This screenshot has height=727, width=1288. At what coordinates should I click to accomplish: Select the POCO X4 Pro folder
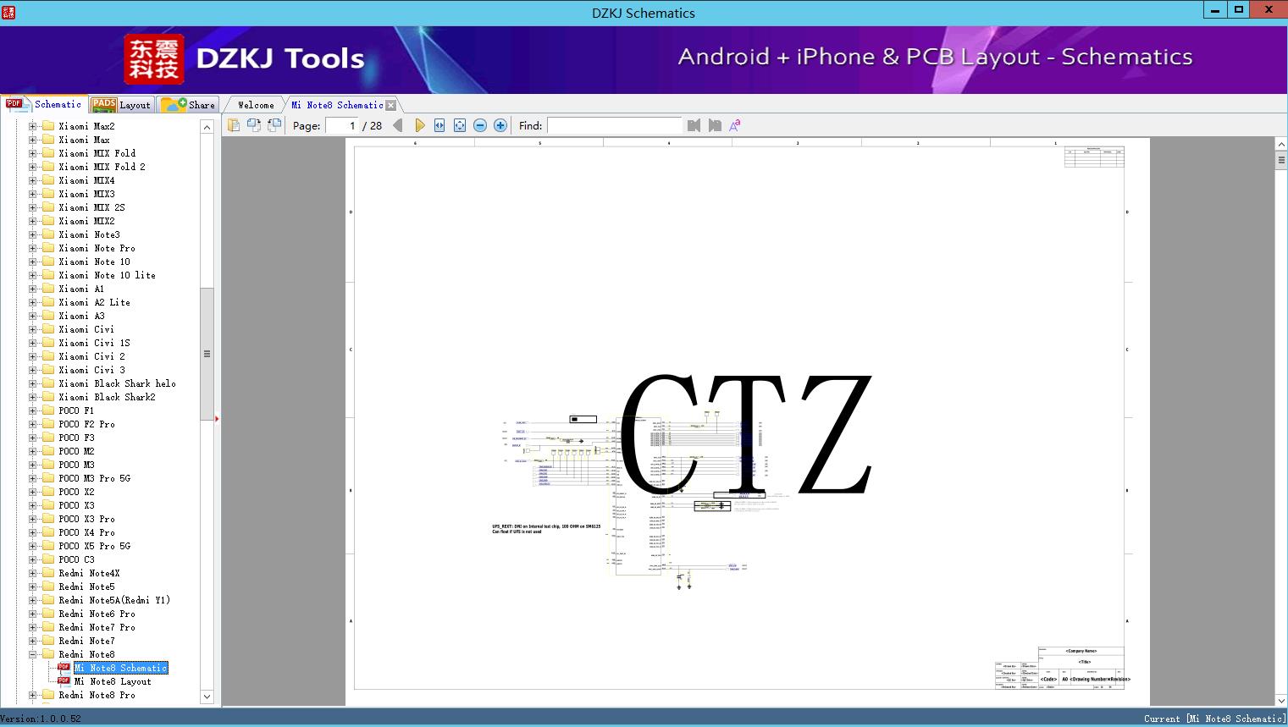pos(86,532)
